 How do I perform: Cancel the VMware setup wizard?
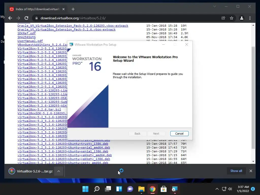(179, 134)
